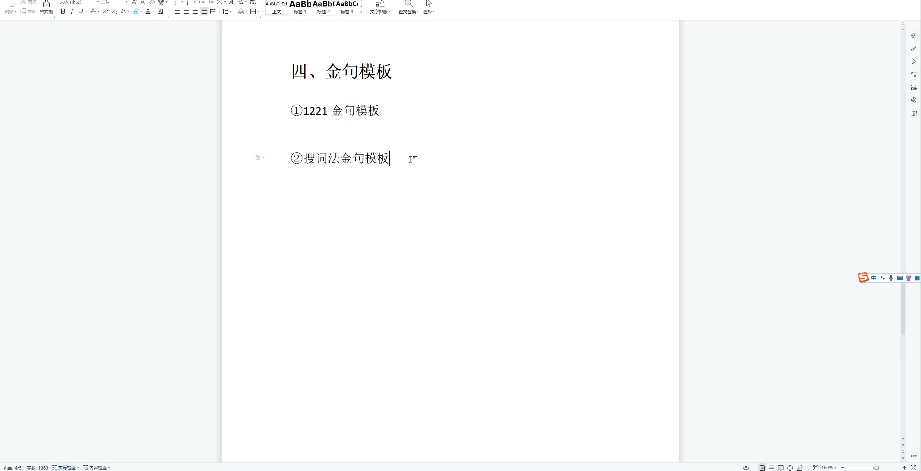Toggle bold formatting with the B button
The image size is (921, 471).
pyautogui.click(x=63, y=11)
